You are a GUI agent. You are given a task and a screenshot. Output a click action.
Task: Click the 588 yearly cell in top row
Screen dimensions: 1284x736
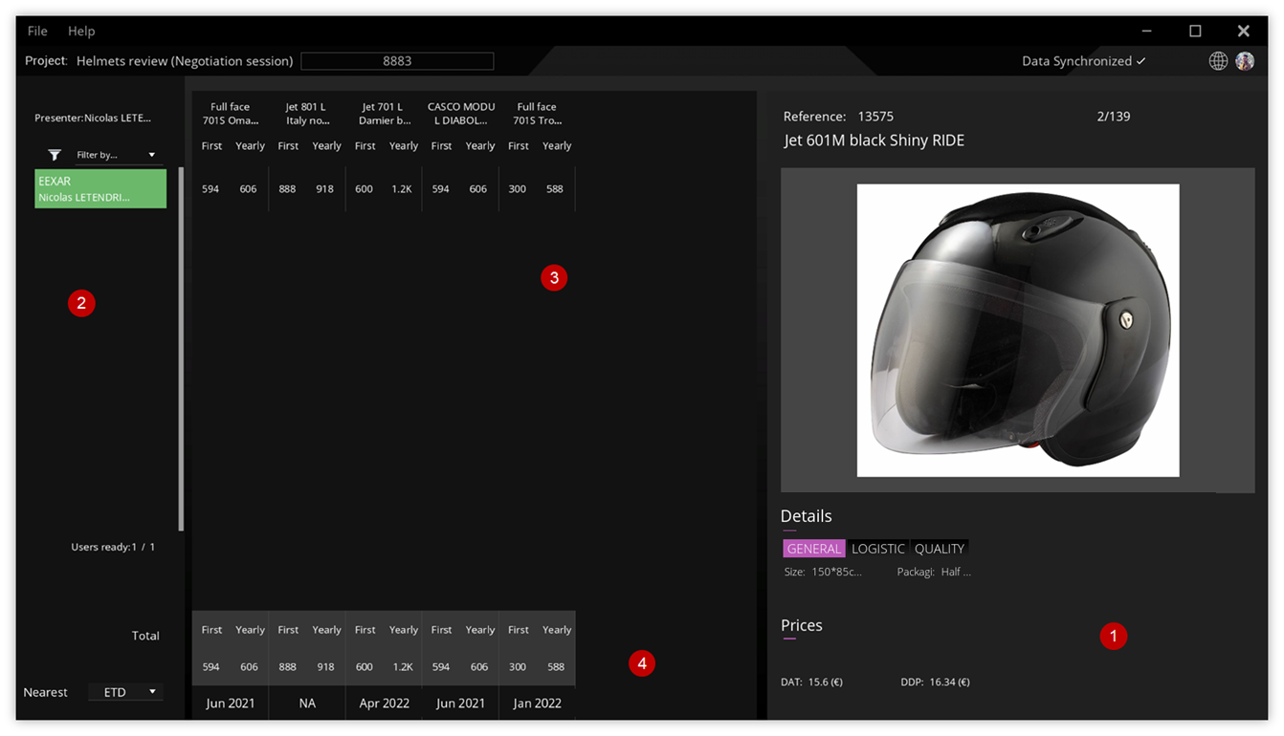tap(555, 189)
